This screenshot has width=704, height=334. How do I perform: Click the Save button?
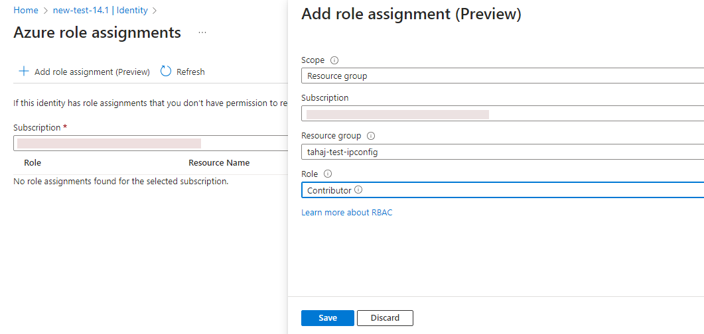tap(328, 318)
